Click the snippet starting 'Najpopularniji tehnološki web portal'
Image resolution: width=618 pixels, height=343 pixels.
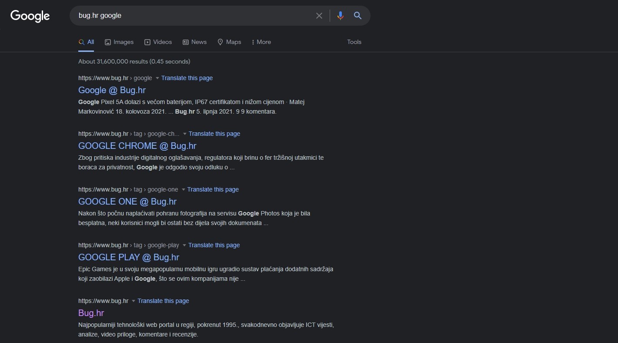pyautogui.click(x=206, y=330)
